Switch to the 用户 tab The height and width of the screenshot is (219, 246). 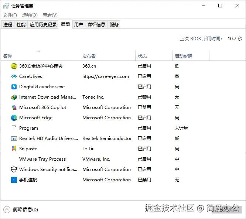click(x=79, y=25)
